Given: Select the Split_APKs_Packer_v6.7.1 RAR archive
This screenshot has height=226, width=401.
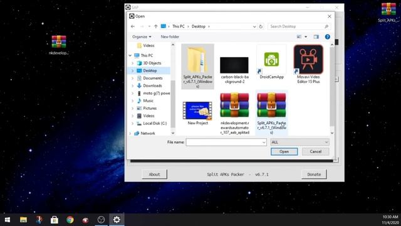Looking at the screenshot, I should [x=271, y=113].
